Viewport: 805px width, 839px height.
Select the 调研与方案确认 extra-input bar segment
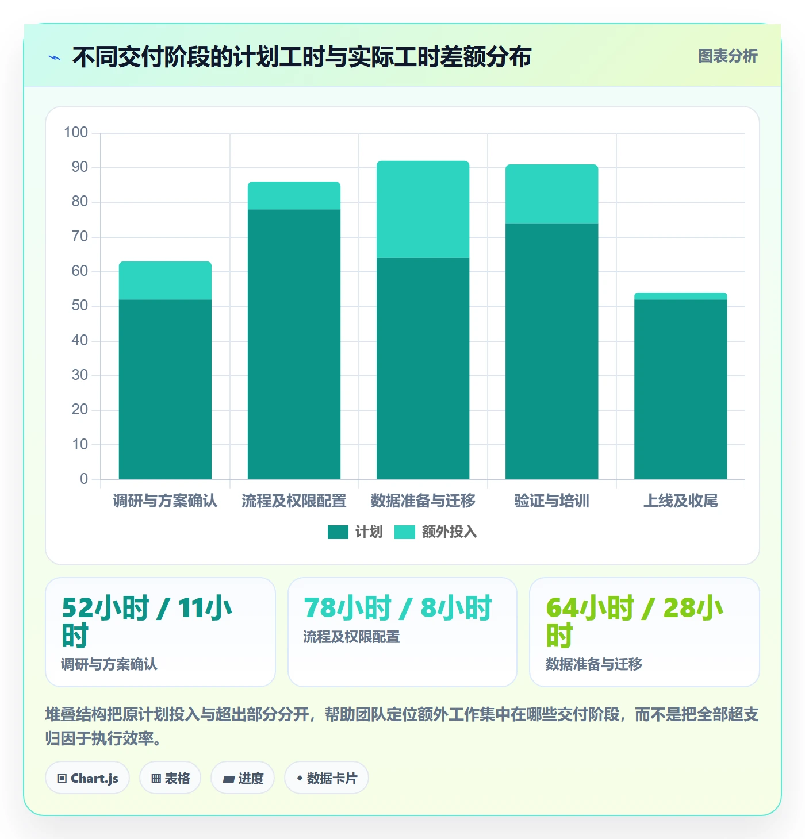165,280
